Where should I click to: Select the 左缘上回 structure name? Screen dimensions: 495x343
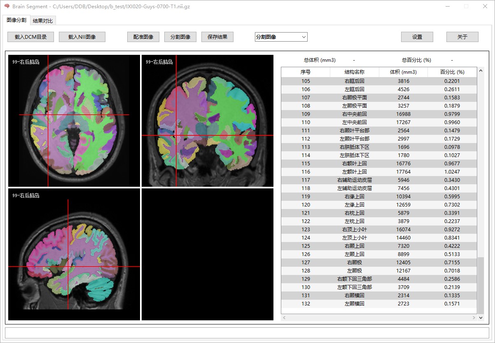[x=355, y=205]
